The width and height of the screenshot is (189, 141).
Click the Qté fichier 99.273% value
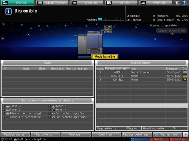(182, 20)
